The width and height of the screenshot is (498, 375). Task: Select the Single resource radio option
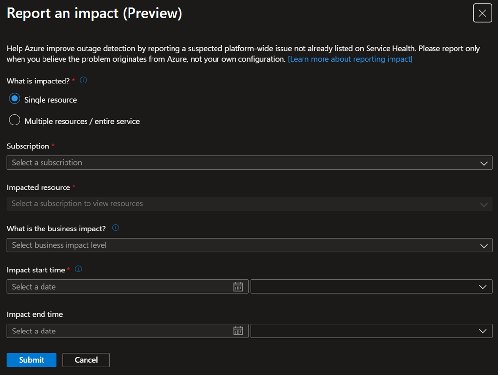click(x=15, y=99)
